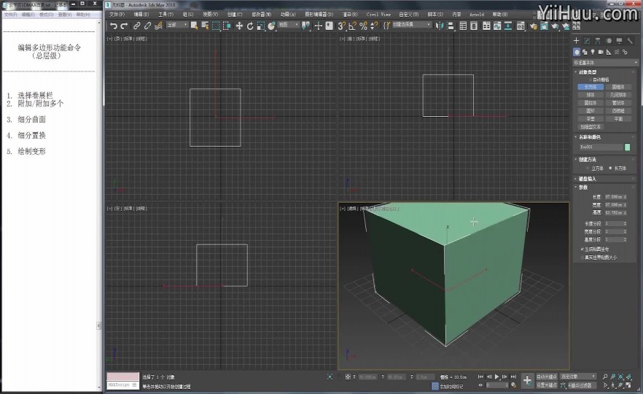Open the Arnold menu
The height and width of the screenshot is (394, 643).
(477, 15)
